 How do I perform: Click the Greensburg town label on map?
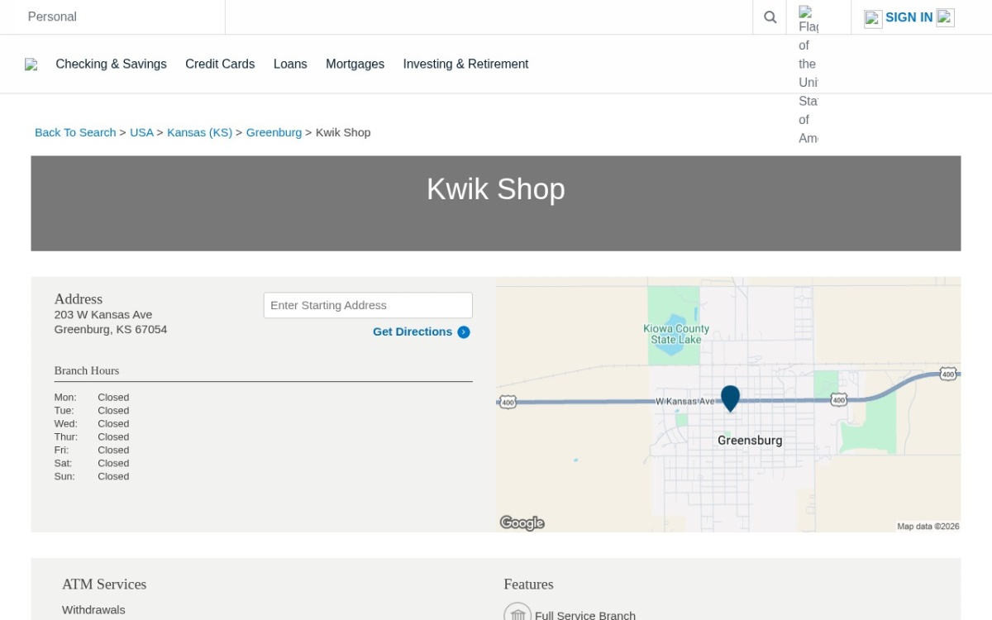pyautogui.click(x=750, y=441)
